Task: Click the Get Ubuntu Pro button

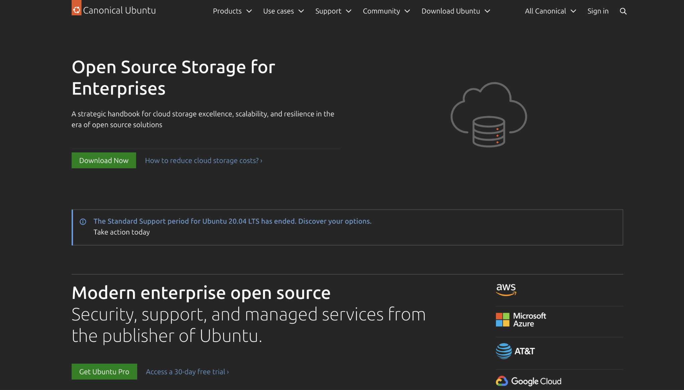Action: click(x=104, y=372)
